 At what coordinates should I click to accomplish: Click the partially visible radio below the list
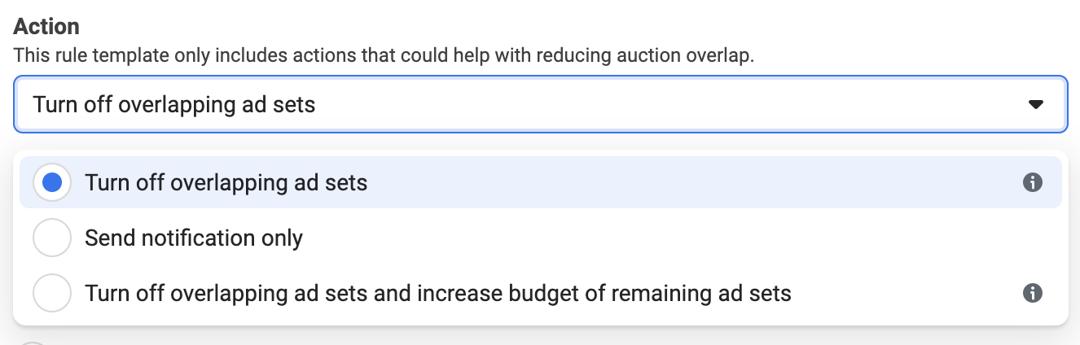pos(33,343)
